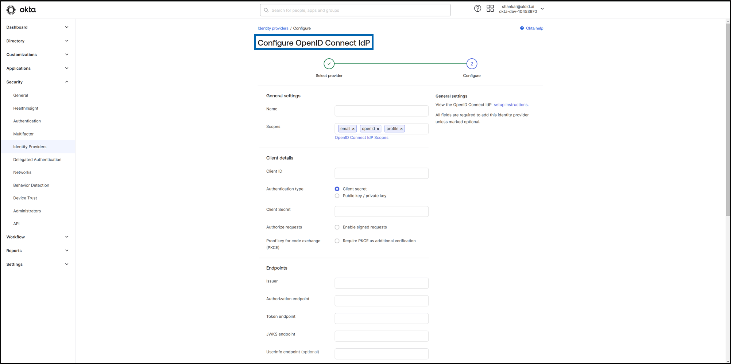Open Behavior Detection page

point(31,185)
